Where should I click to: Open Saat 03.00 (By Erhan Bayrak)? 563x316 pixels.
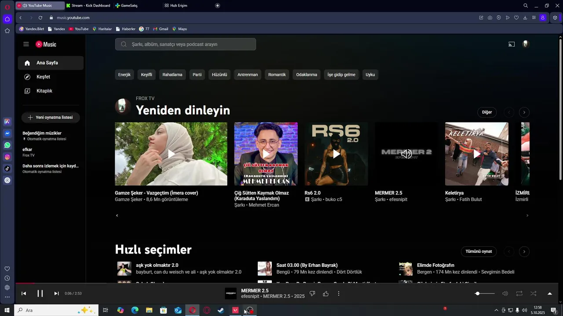307,265
